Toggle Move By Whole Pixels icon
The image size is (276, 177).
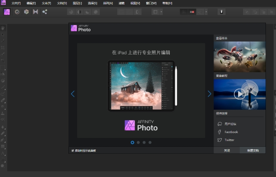(x=192, y=12)
